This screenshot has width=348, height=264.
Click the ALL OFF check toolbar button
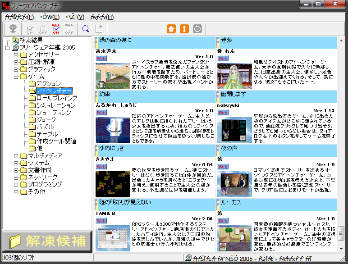click(x=69, y=29)
